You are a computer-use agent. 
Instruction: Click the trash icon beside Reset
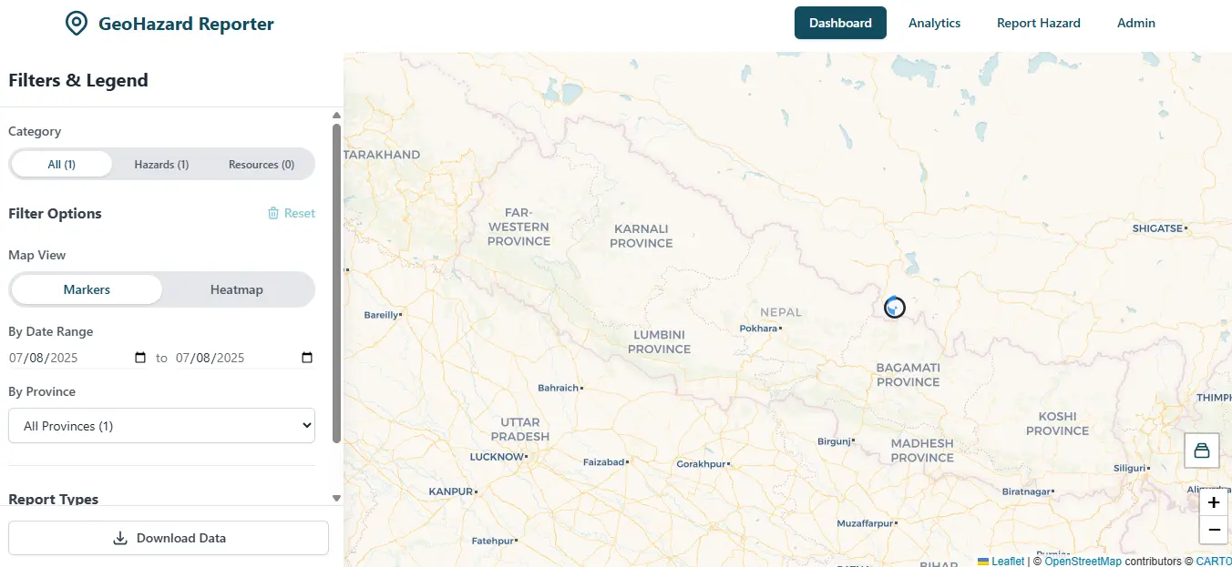(x=273, y=213)
